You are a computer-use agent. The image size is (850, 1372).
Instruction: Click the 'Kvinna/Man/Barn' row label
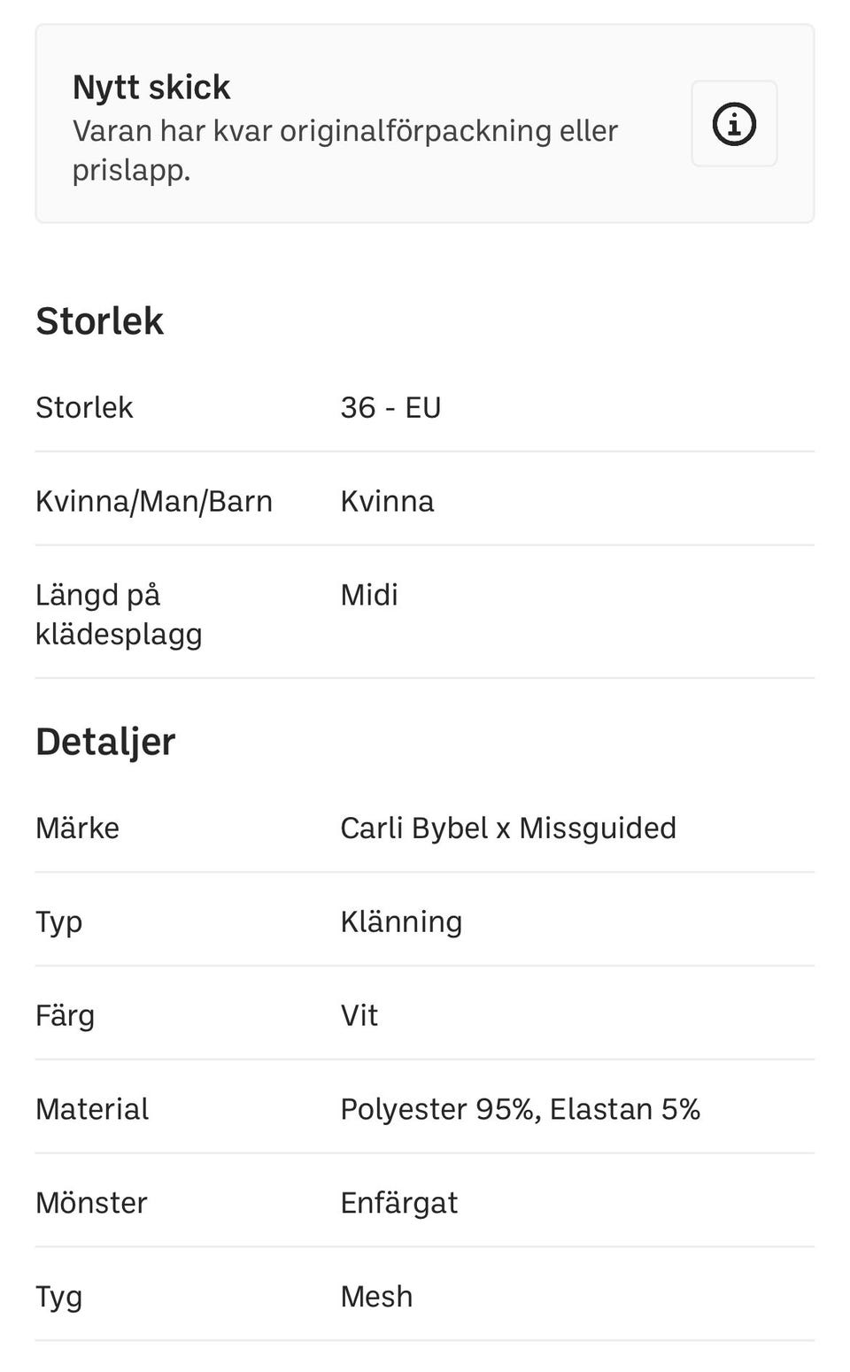pyautogui.click(x=154, y=501)
